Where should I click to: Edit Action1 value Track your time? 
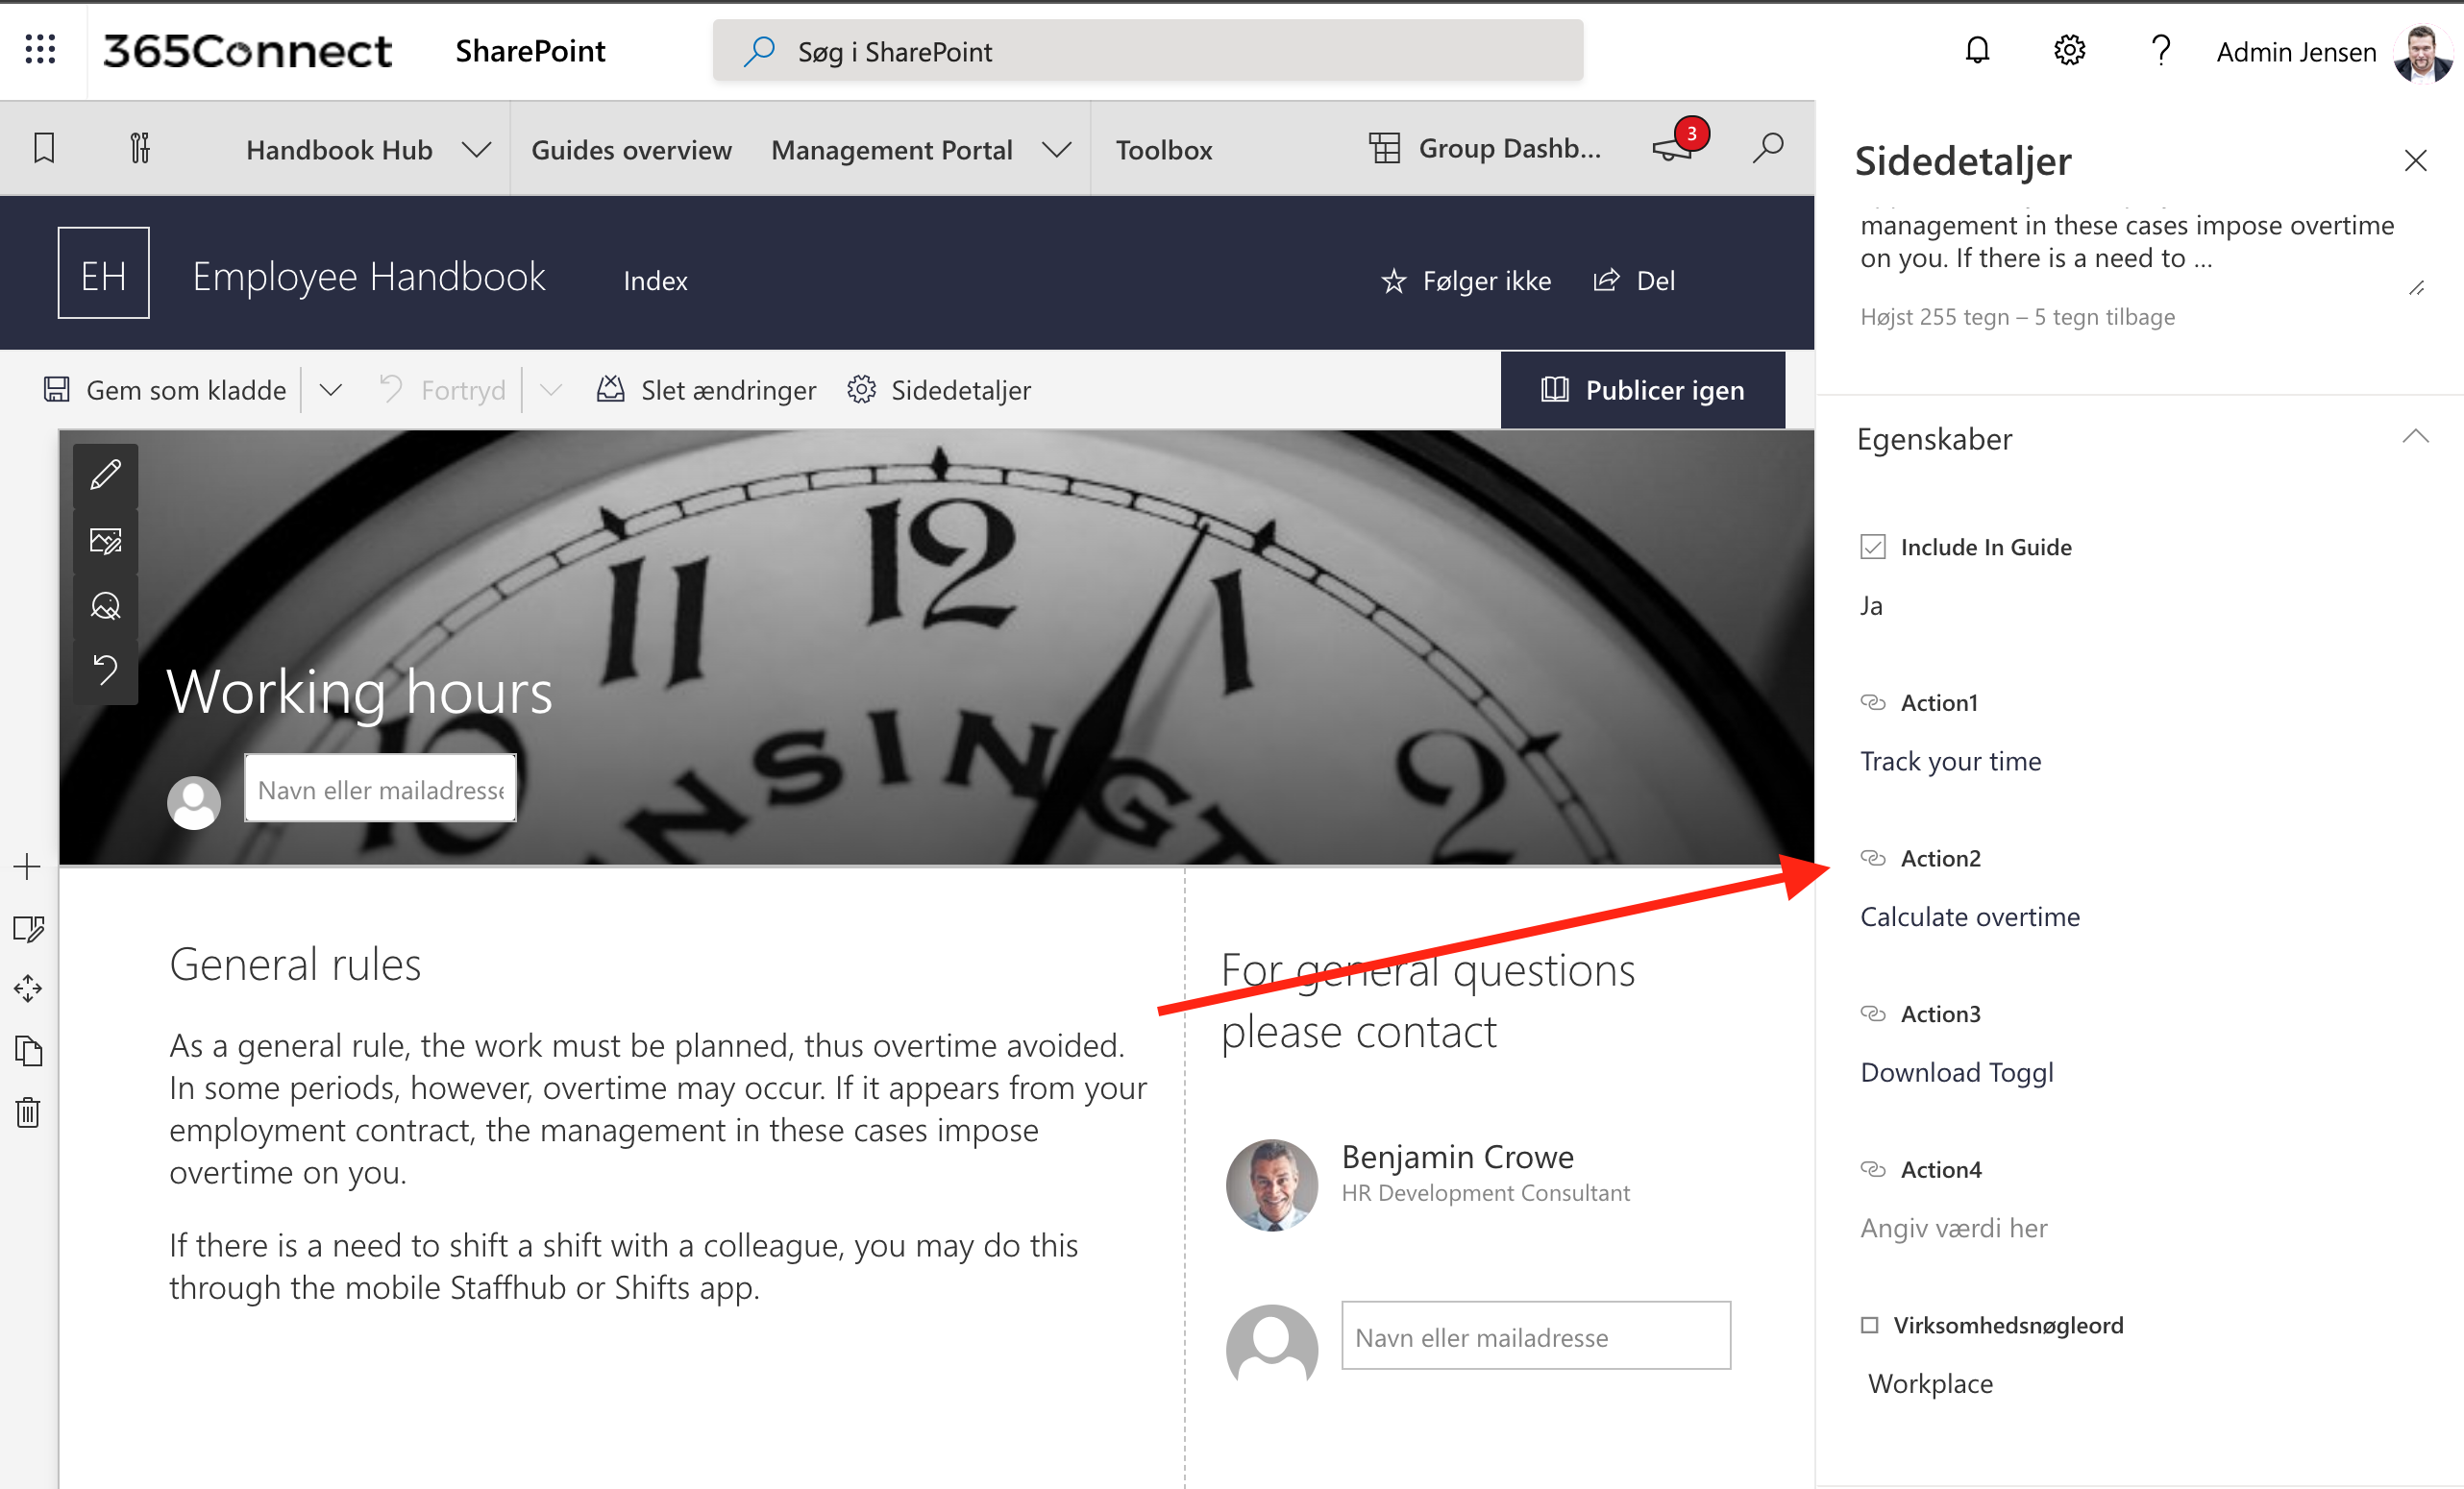[x=1950, y=762]
